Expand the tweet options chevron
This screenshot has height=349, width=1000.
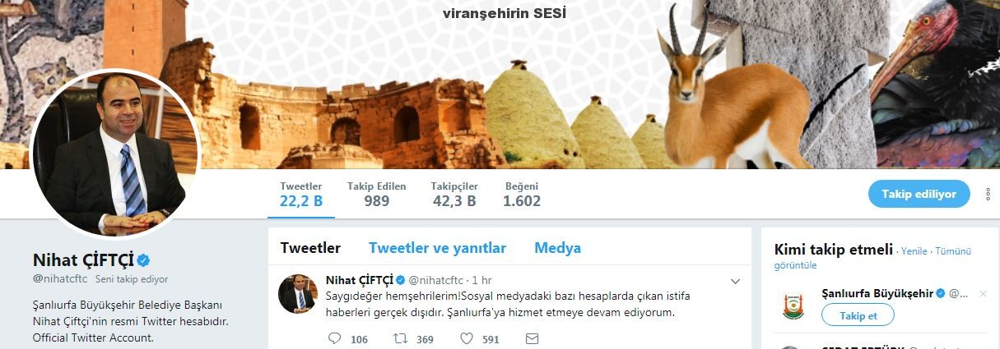point(736,282)
